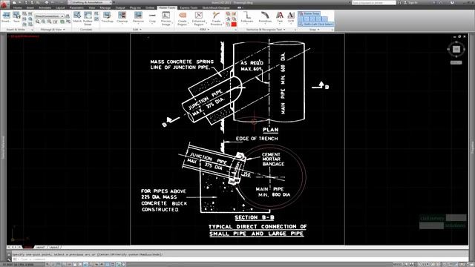This screenshot has height=267, width=475.
Task: Select the Match correlate tool
Action: pyautogui.click(x=77, y=17)
